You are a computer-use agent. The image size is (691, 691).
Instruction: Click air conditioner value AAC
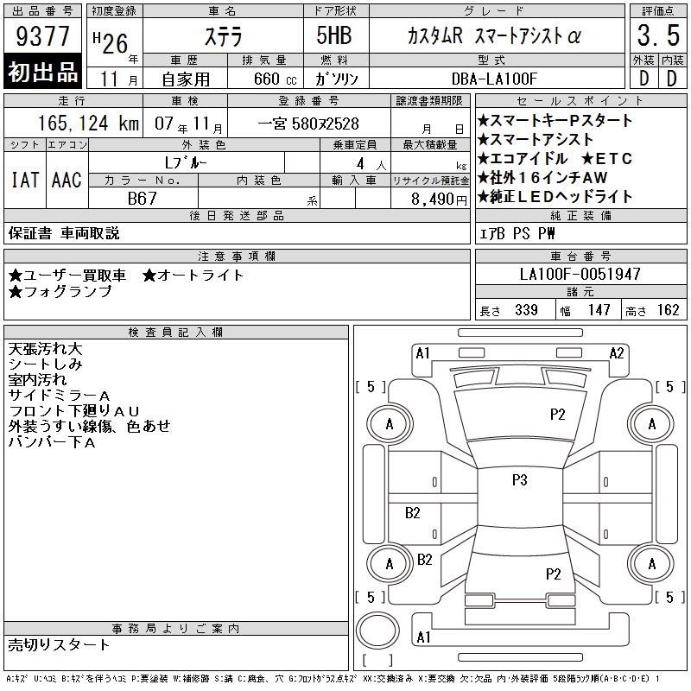[x=67, y=180]
